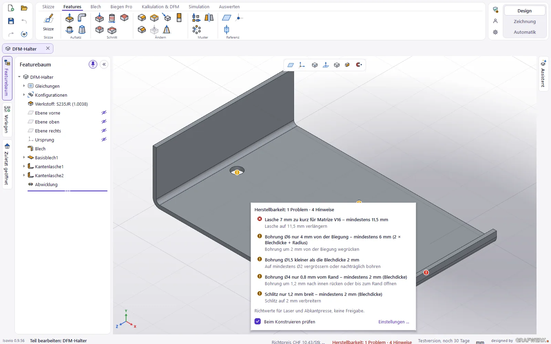Pin the Featurebaum panel
The width and height of the screenshot is (551, 344).
tap(93, 64)
